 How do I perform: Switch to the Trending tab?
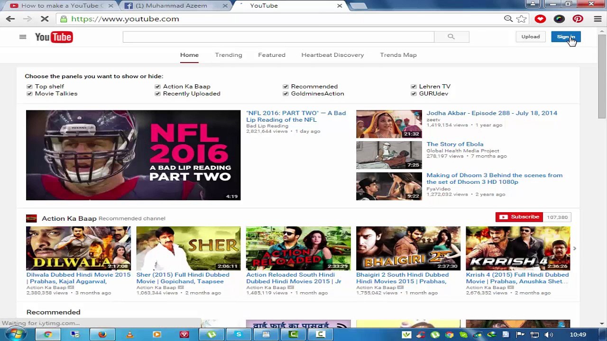229,55
